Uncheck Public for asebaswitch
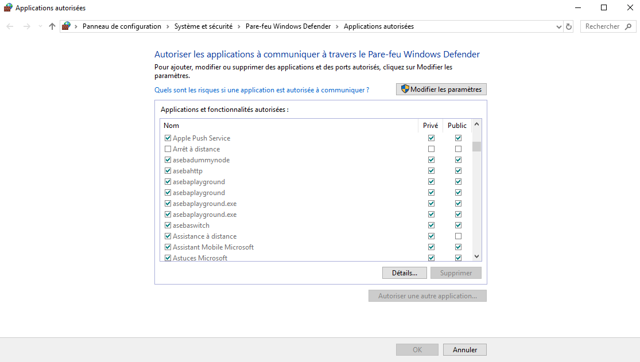640x362 pixels. [459, 225]
